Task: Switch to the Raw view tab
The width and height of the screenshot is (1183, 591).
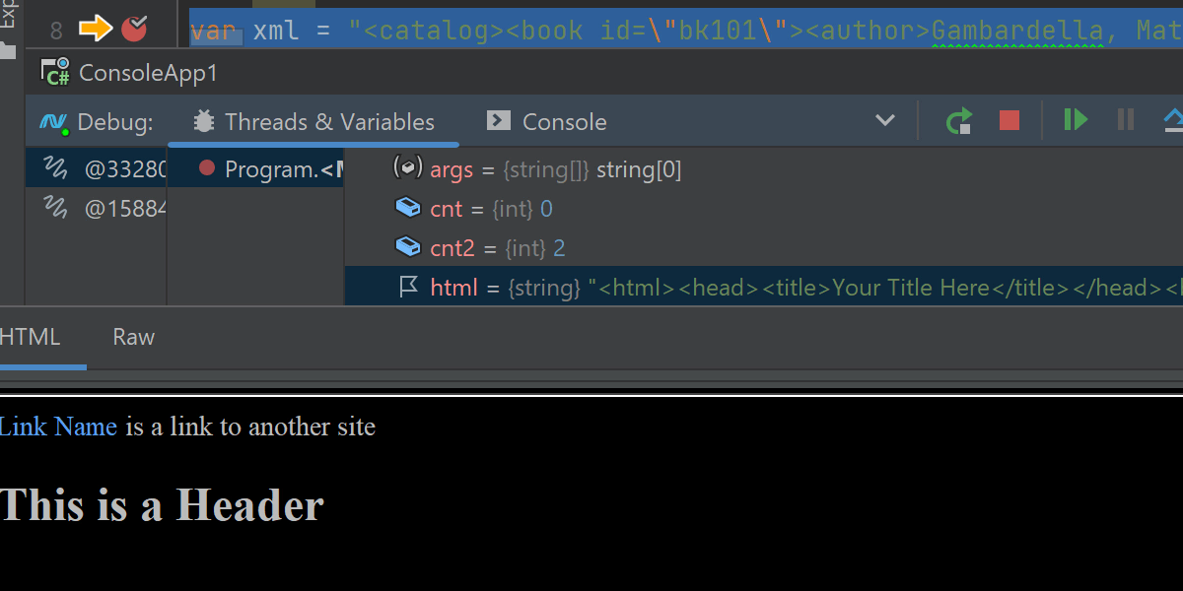Action: 133,337
